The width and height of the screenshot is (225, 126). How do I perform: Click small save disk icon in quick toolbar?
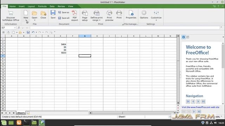click(x=28, y=33)
